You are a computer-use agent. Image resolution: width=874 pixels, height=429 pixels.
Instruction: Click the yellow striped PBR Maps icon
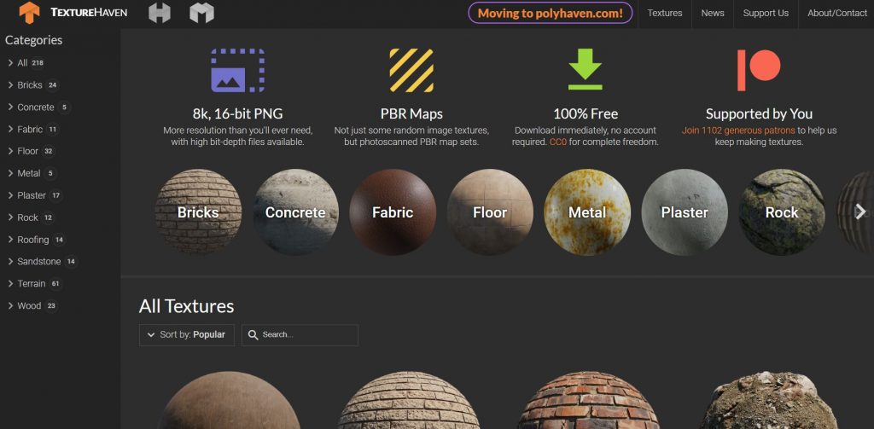pos(411,70)
